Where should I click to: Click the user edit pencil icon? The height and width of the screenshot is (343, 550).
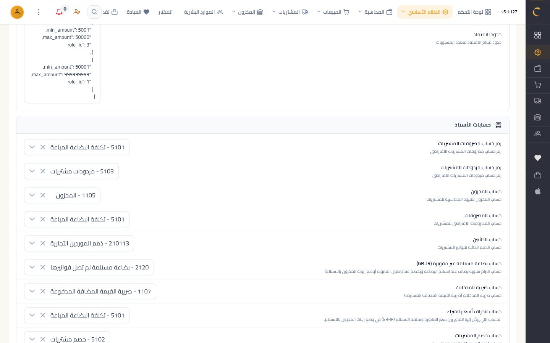point(77,12)
